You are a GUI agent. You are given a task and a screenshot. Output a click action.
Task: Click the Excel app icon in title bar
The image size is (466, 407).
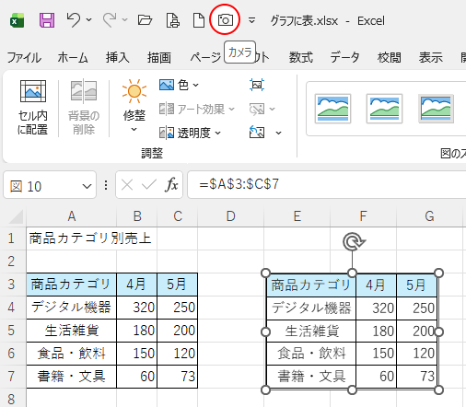point(17,20)
